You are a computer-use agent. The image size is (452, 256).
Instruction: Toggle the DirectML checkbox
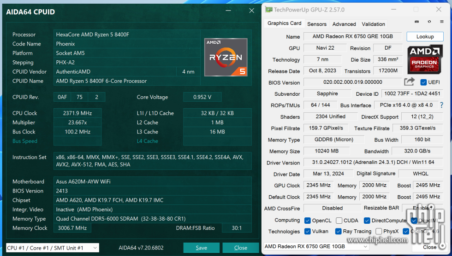[x=414, y=221]
